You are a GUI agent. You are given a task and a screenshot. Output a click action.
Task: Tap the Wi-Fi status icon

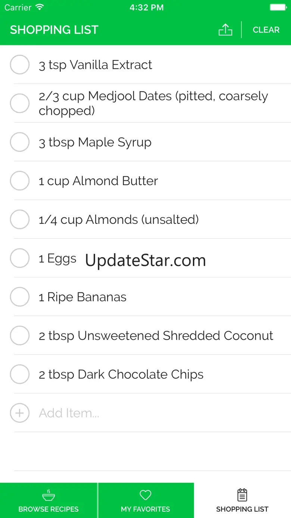click(x=39, y=7)
